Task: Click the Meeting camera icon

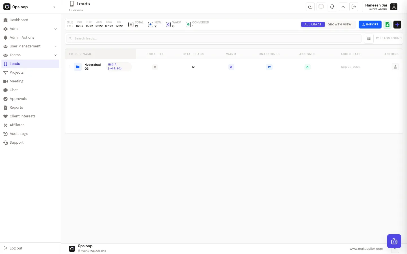Action: (x=5, y=81)
